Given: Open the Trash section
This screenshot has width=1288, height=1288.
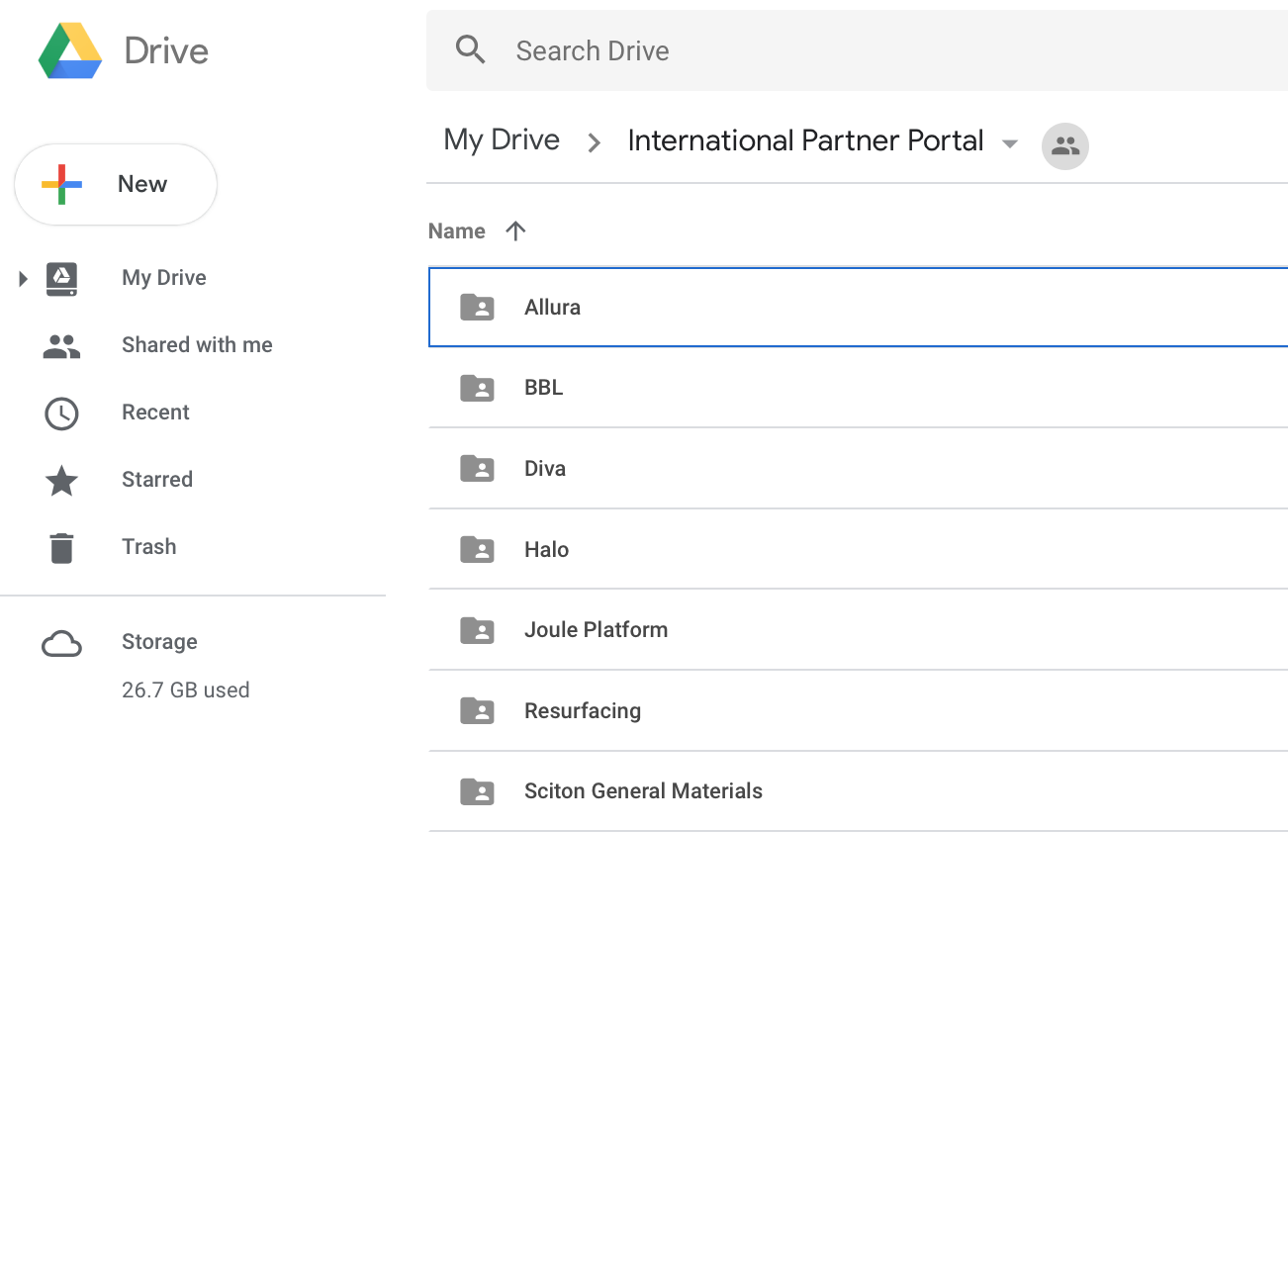Looking at the screenshot, I should tap(149, 547).
